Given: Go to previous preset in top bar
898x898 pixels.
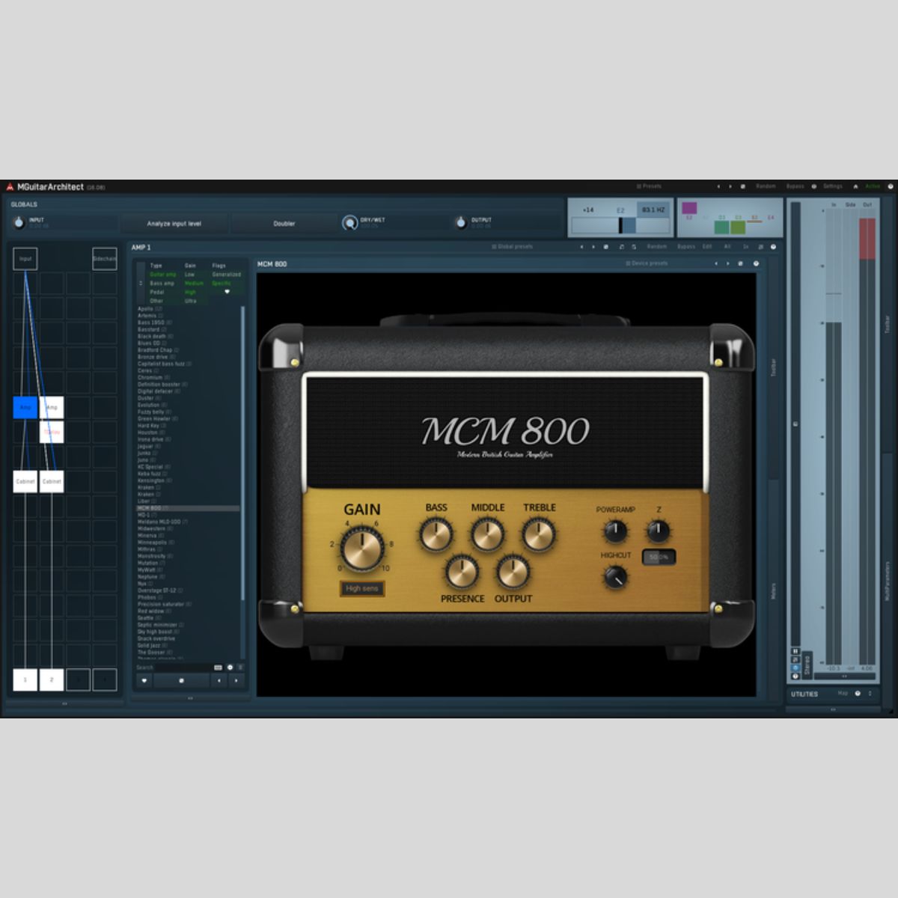Looking at the screenshot, I should coord(718,186).
